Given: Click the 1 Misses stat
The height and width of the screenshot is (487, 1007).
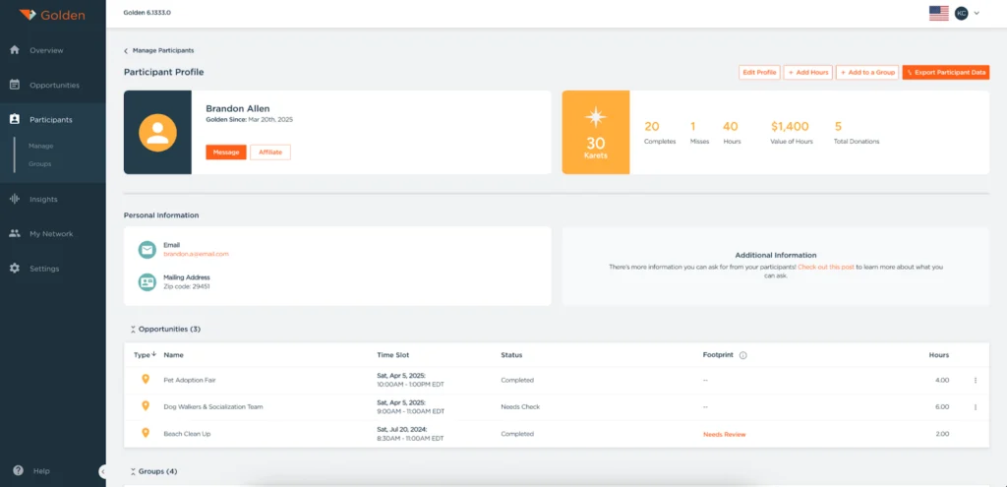Looking at the screenshot, I should (699, 133).
